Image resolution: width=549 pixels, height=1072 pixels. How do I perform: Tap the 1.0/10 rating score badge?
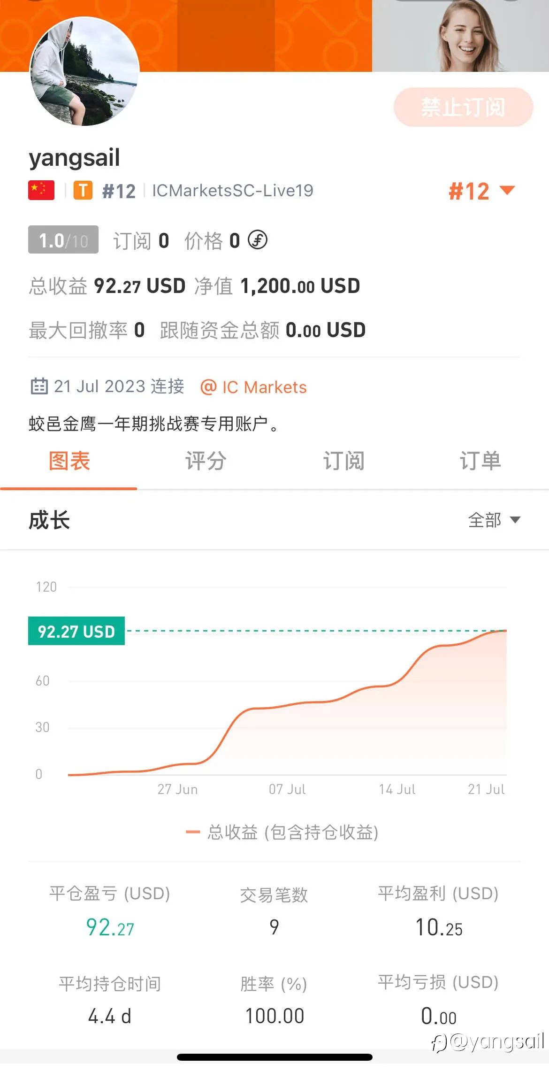pos(63,240)
